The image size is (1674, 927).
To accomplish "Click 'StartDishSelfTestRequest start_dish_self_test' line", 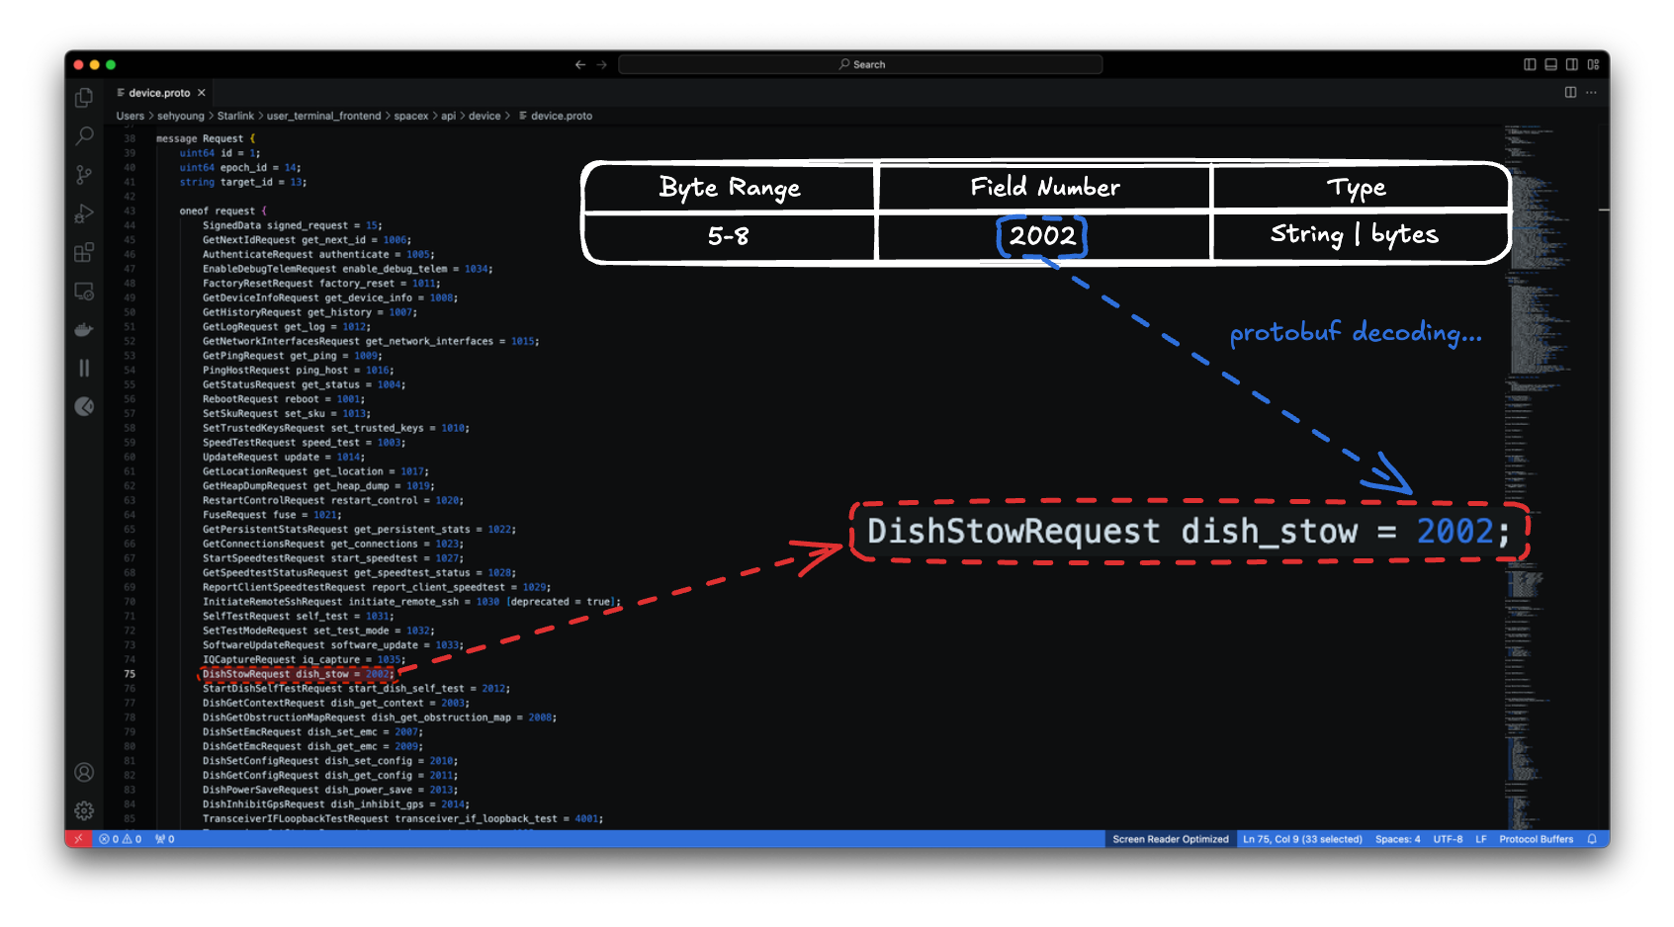I will point(357,688).
